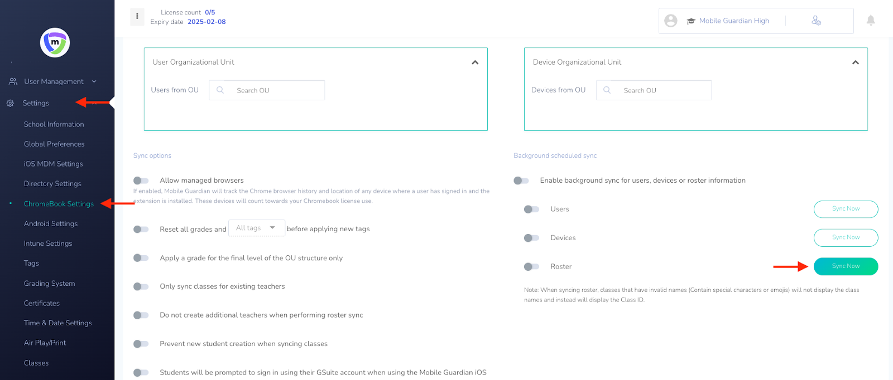Click the Devices from OU search field

click(x=654, y=90)
